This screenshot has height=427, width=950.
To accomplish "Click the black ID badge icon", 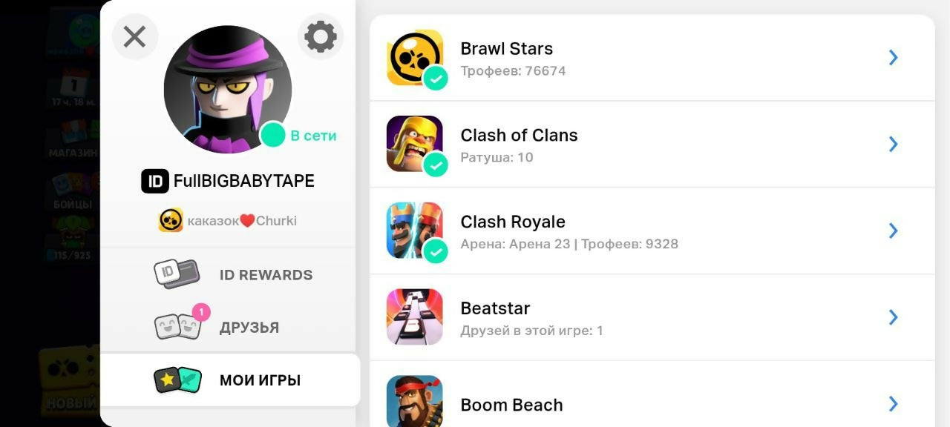I will tap(155, 181).
